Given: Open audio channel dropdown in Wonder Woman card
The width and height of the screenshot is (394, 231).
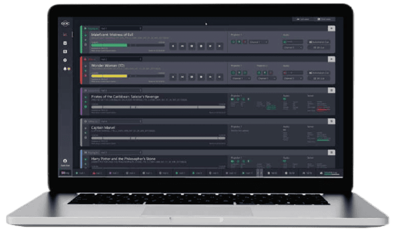Looking at the screenshot, I should (x=293, y=78).
